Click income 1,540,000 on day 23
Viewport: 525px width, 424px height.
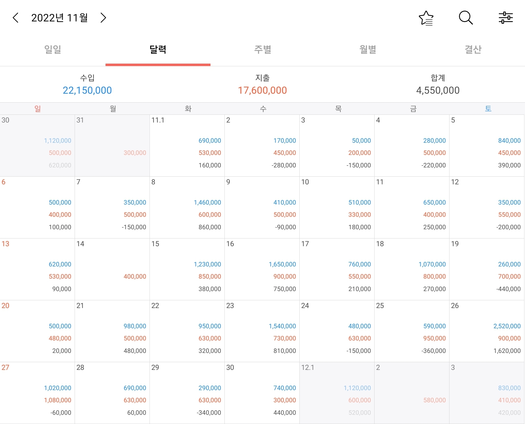[x=282, y=326]
